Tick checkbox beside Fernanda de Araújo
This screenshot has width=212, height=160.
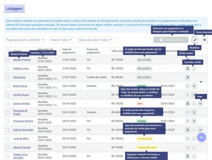click(x=8, y=112)
